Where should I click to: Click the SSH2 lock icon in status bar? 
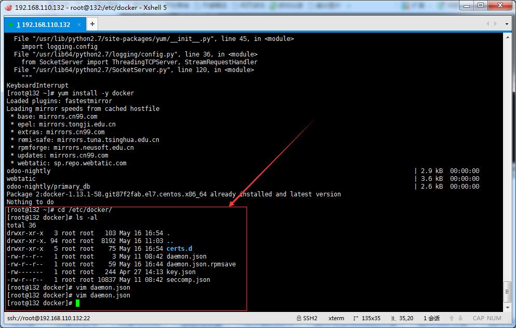tap(299, 318)
